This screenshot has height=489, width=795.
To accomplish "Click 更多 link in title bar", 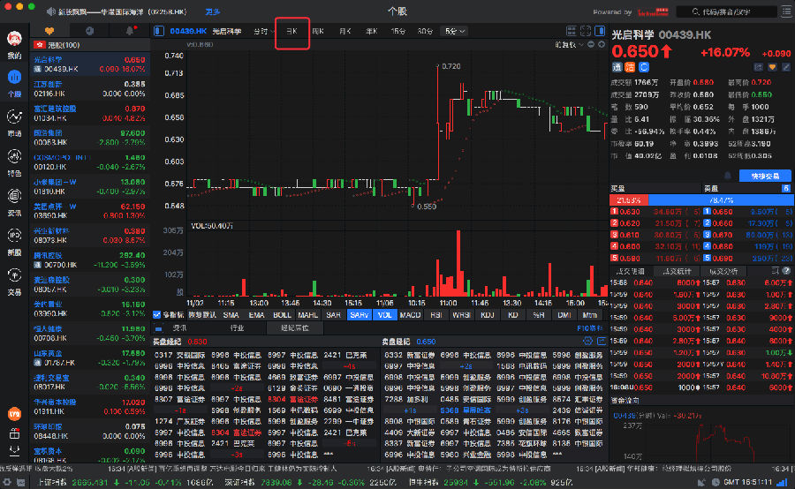I will (x=213, y=11).
